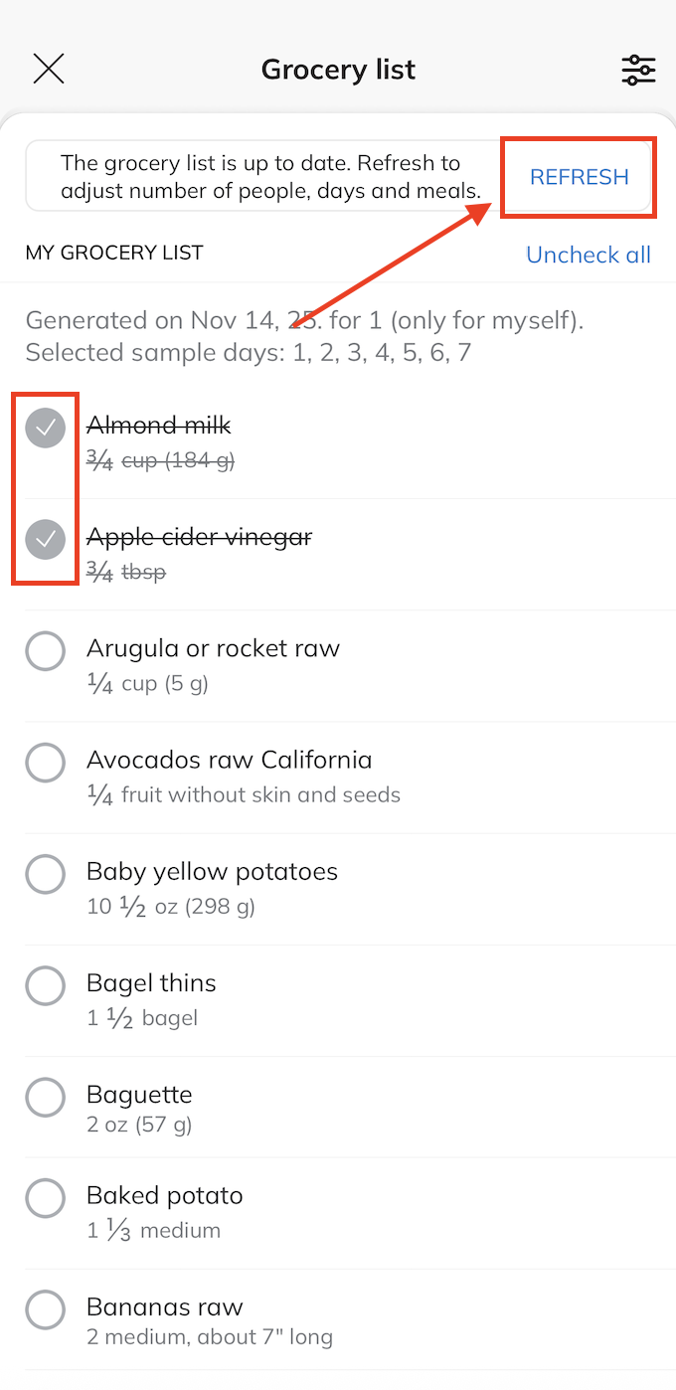Check off the Baguette item

click(45, 1097)
